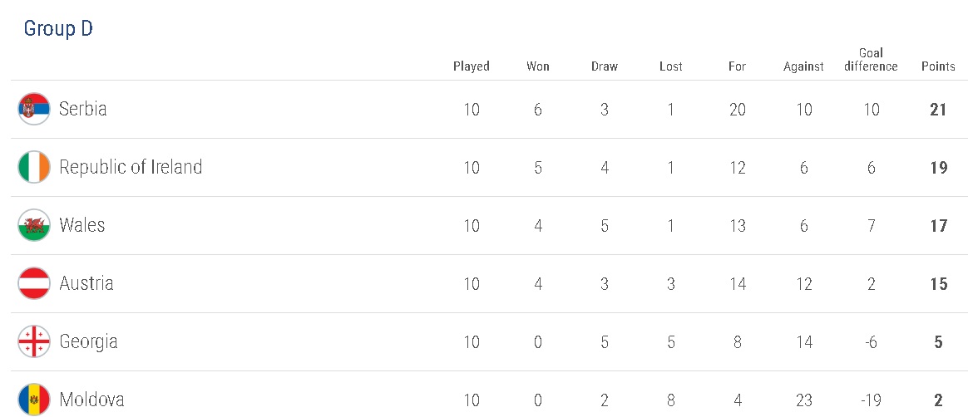
Task: Click Serbia's 21 points value
Action: [938, 109]
